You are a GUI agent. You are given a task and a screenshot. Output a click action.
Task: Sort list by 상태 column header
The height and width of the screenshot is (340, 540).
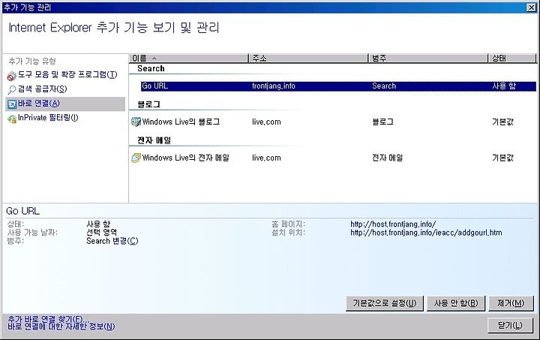pos(512,59)
